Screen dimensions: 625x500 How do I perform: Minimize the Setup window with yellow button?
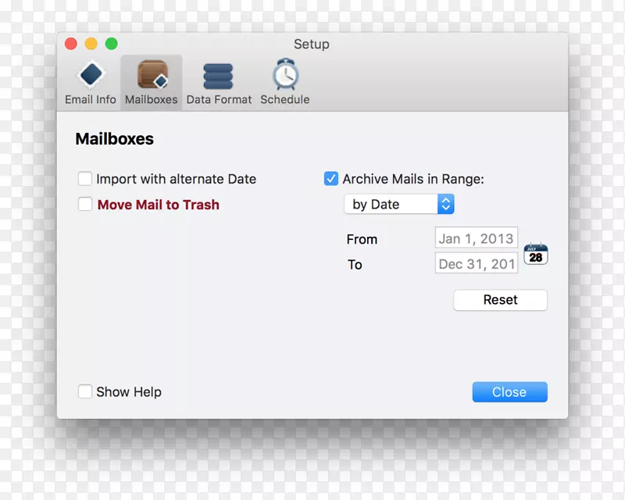coord(91,45)
